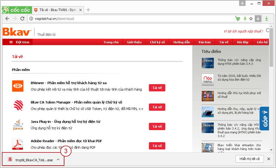
Task: Open the Đặt mua menu
Action: pos(19,42)
